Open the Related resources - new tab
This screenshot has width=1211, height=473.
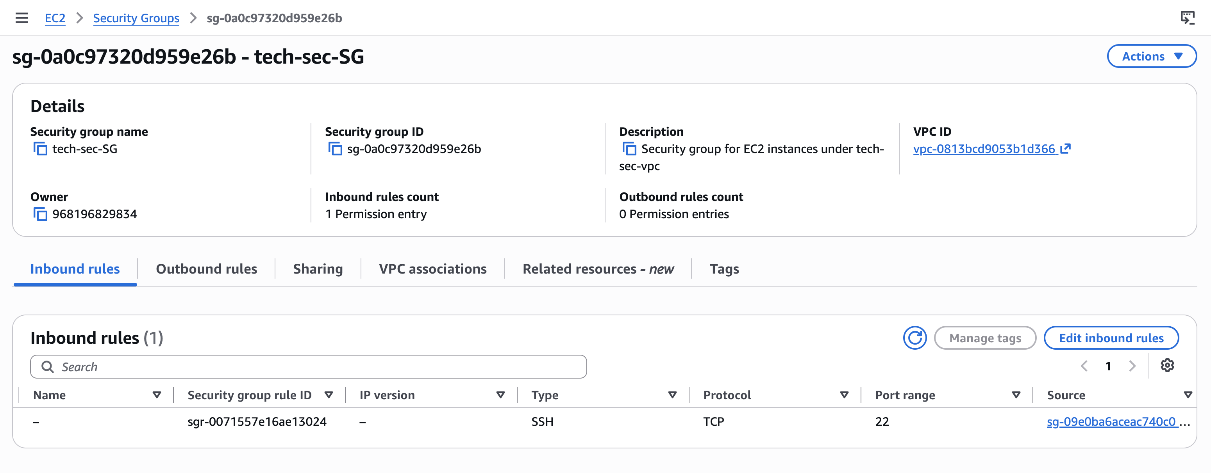[x=598, y=269]
